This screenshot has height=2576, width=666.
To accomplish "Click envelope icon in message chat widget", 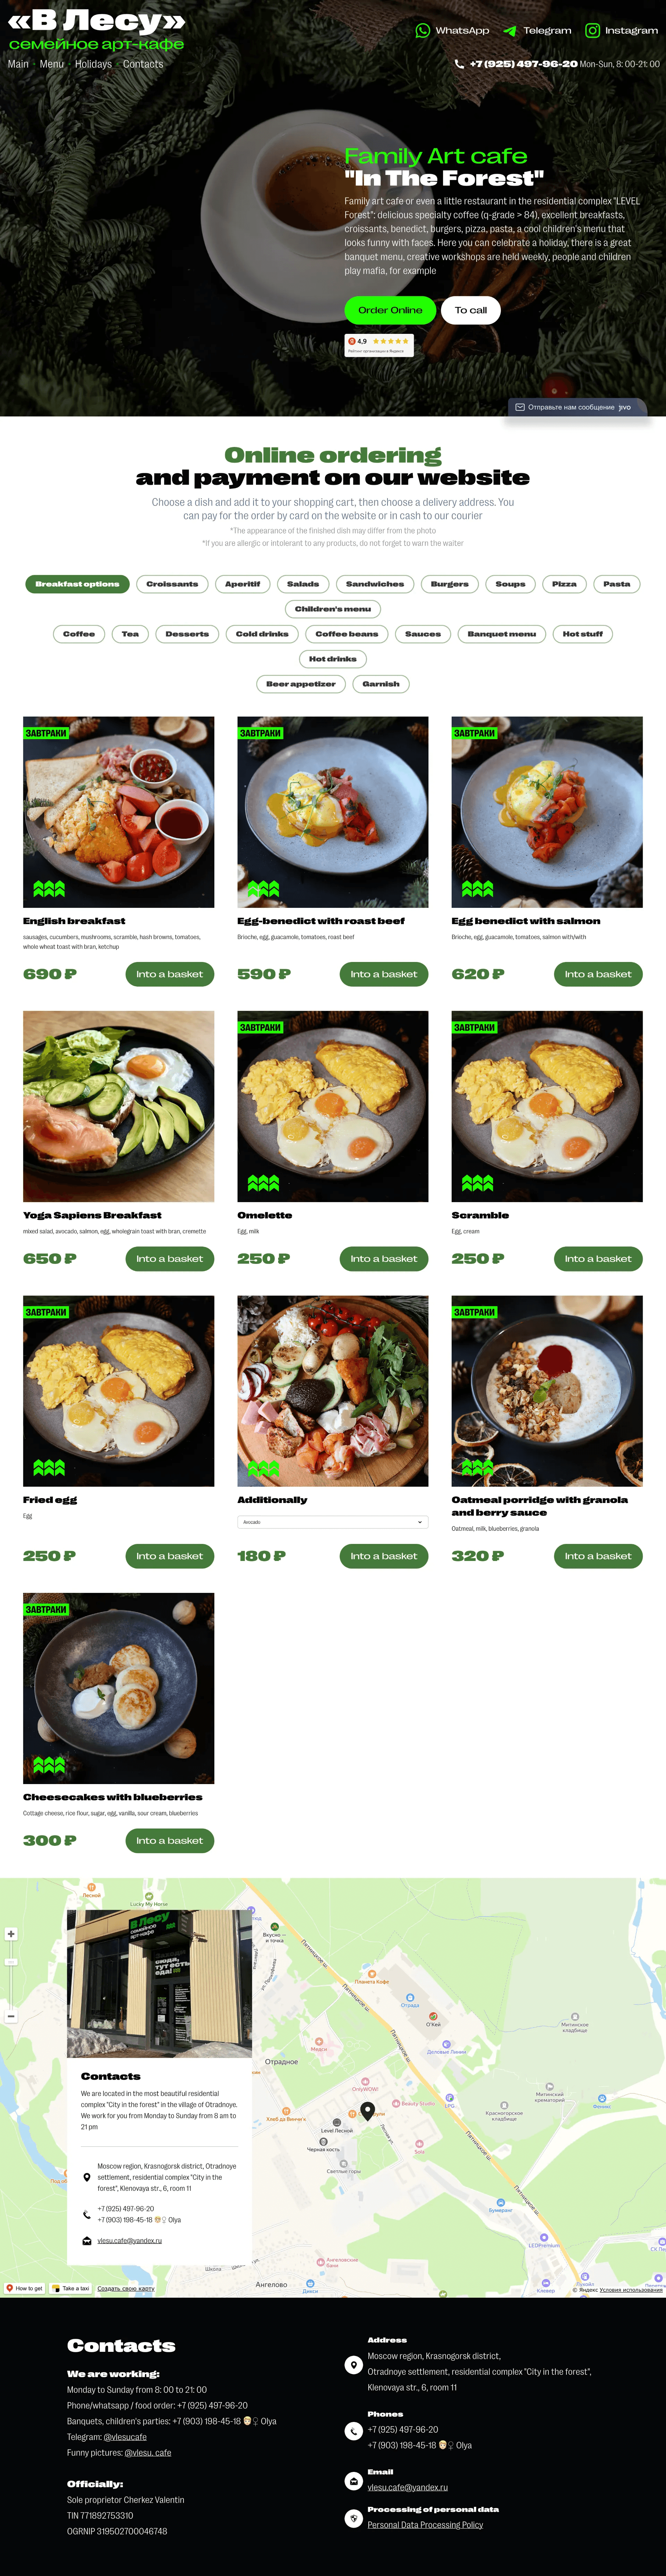I will [x=520, y=407].
